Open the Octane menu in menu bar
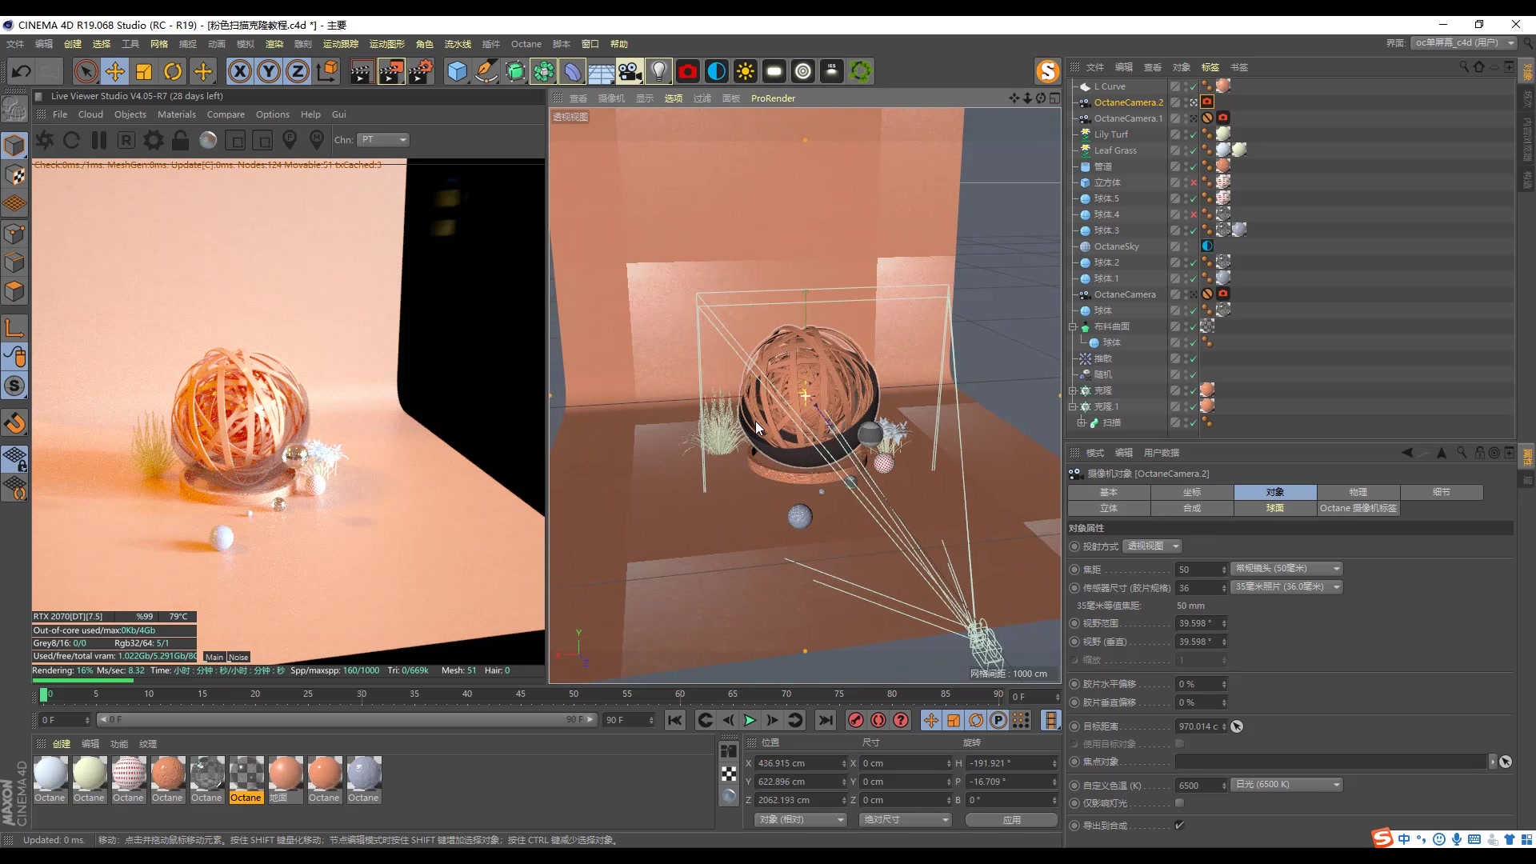The height and width of the screenshot is (864, 1536). (x=526, y=44)
